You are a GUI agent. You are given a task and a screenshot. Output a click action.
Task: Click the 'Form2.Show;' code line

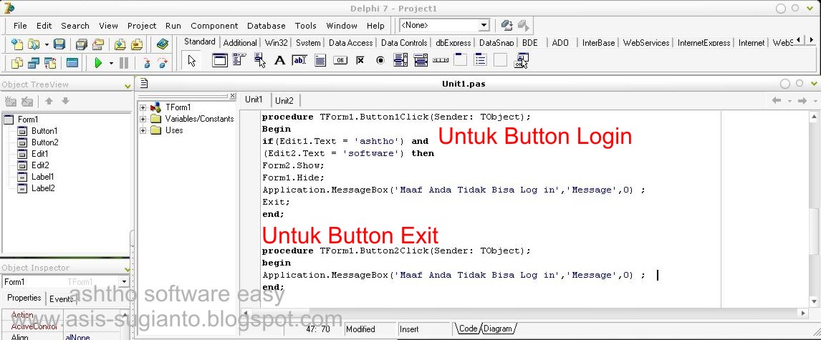(x=293, y=165)
